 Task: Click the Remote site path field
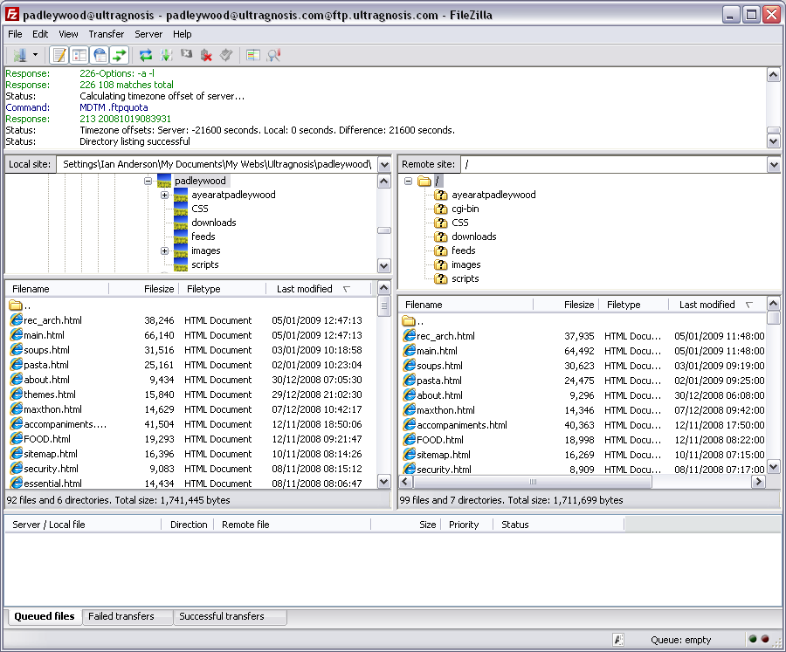(x=611, y=164)
